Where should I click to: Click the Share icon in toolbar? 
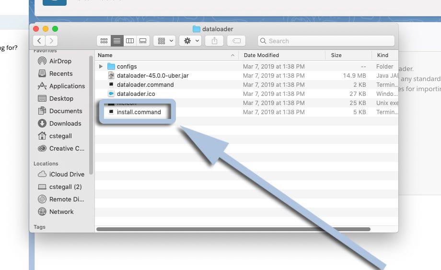(214, 41)
